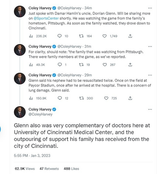This screenshot has height=174, width=158.
Task: Open Coley Harvey's avatar on the main tweet
Action: point(20,112)
